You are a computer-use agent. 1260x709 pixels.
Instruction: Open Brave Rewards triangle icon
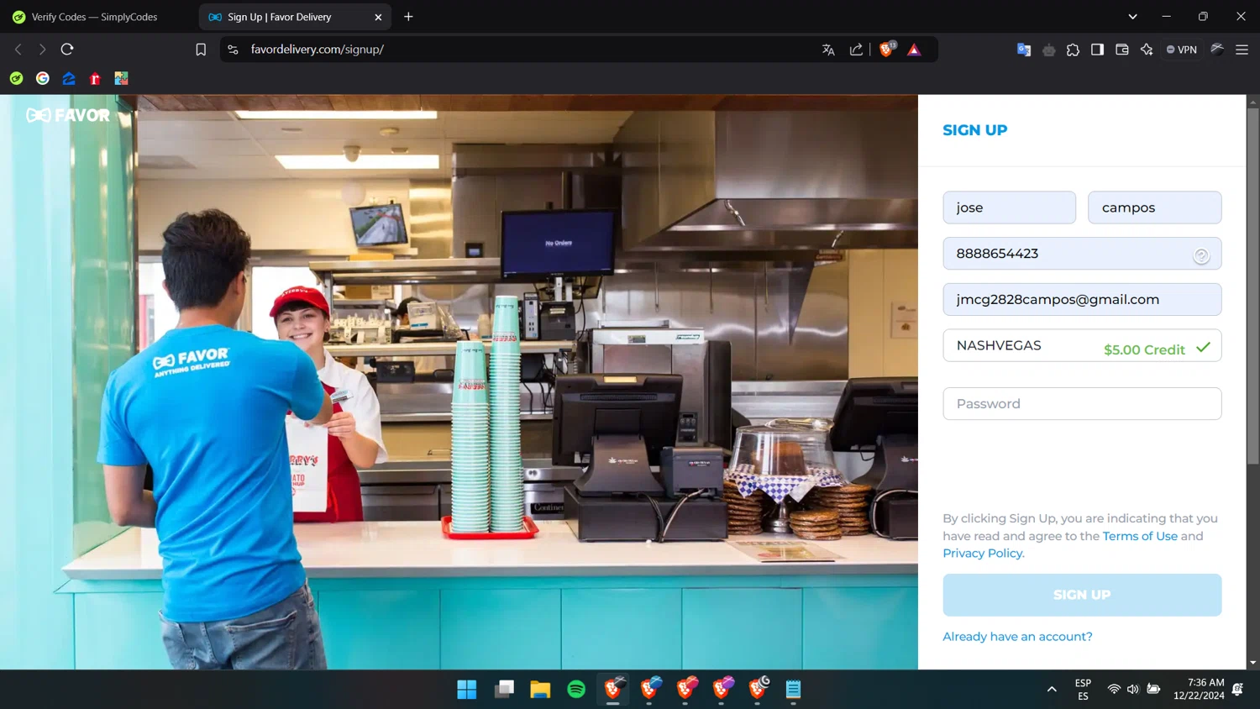pos(914,50)
